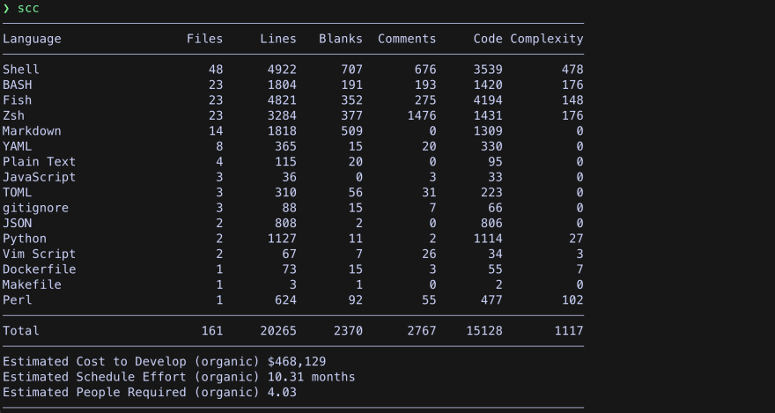Image resolution: width=775 pixels, height=413 pixels.
Task: Click Fish lines value 4821
Action: pyautogui.click(x=282, y=100)
